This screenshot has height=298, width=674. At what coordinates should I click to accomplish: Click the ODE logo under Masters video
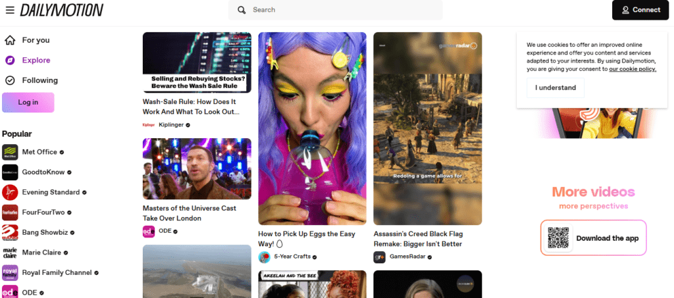tap(149, 232)
